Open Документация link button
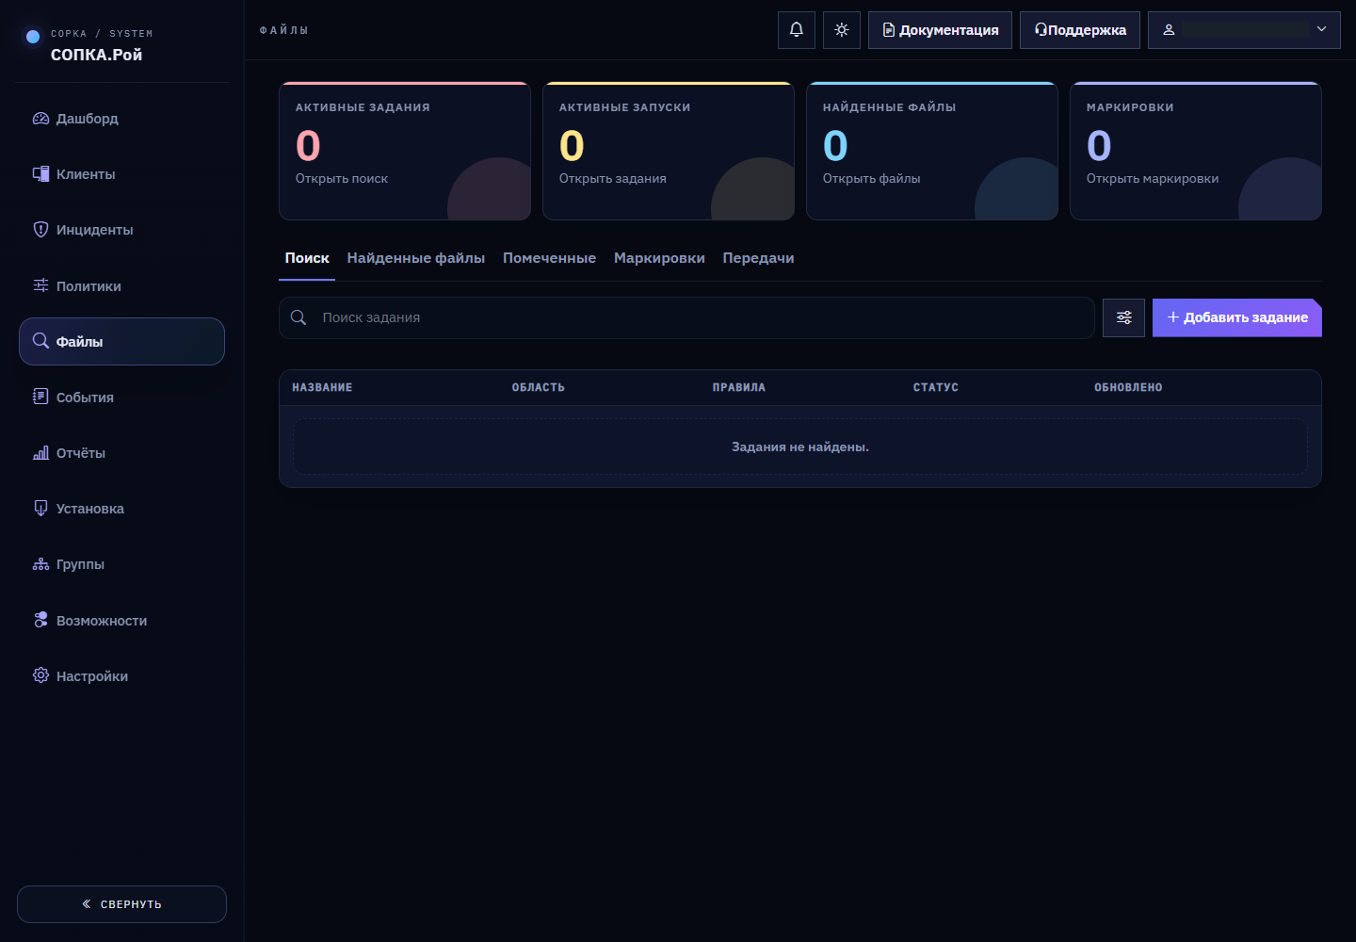This screenshot has width=1356, height=942. [940, 30]
